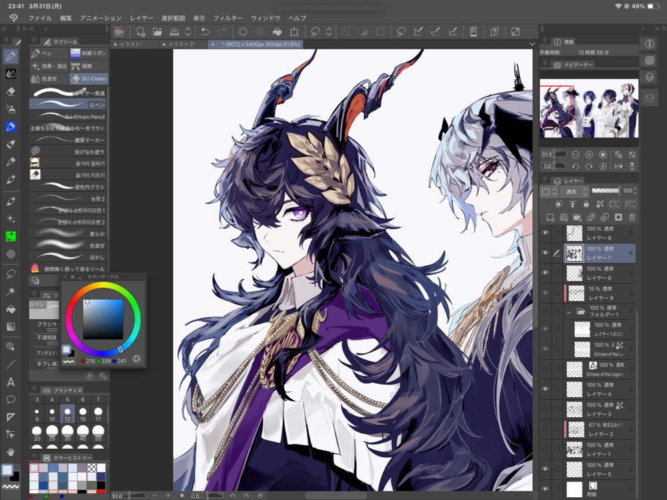Open the information circle icon in the right dock
667x500 pixels.
pos(650,44)
